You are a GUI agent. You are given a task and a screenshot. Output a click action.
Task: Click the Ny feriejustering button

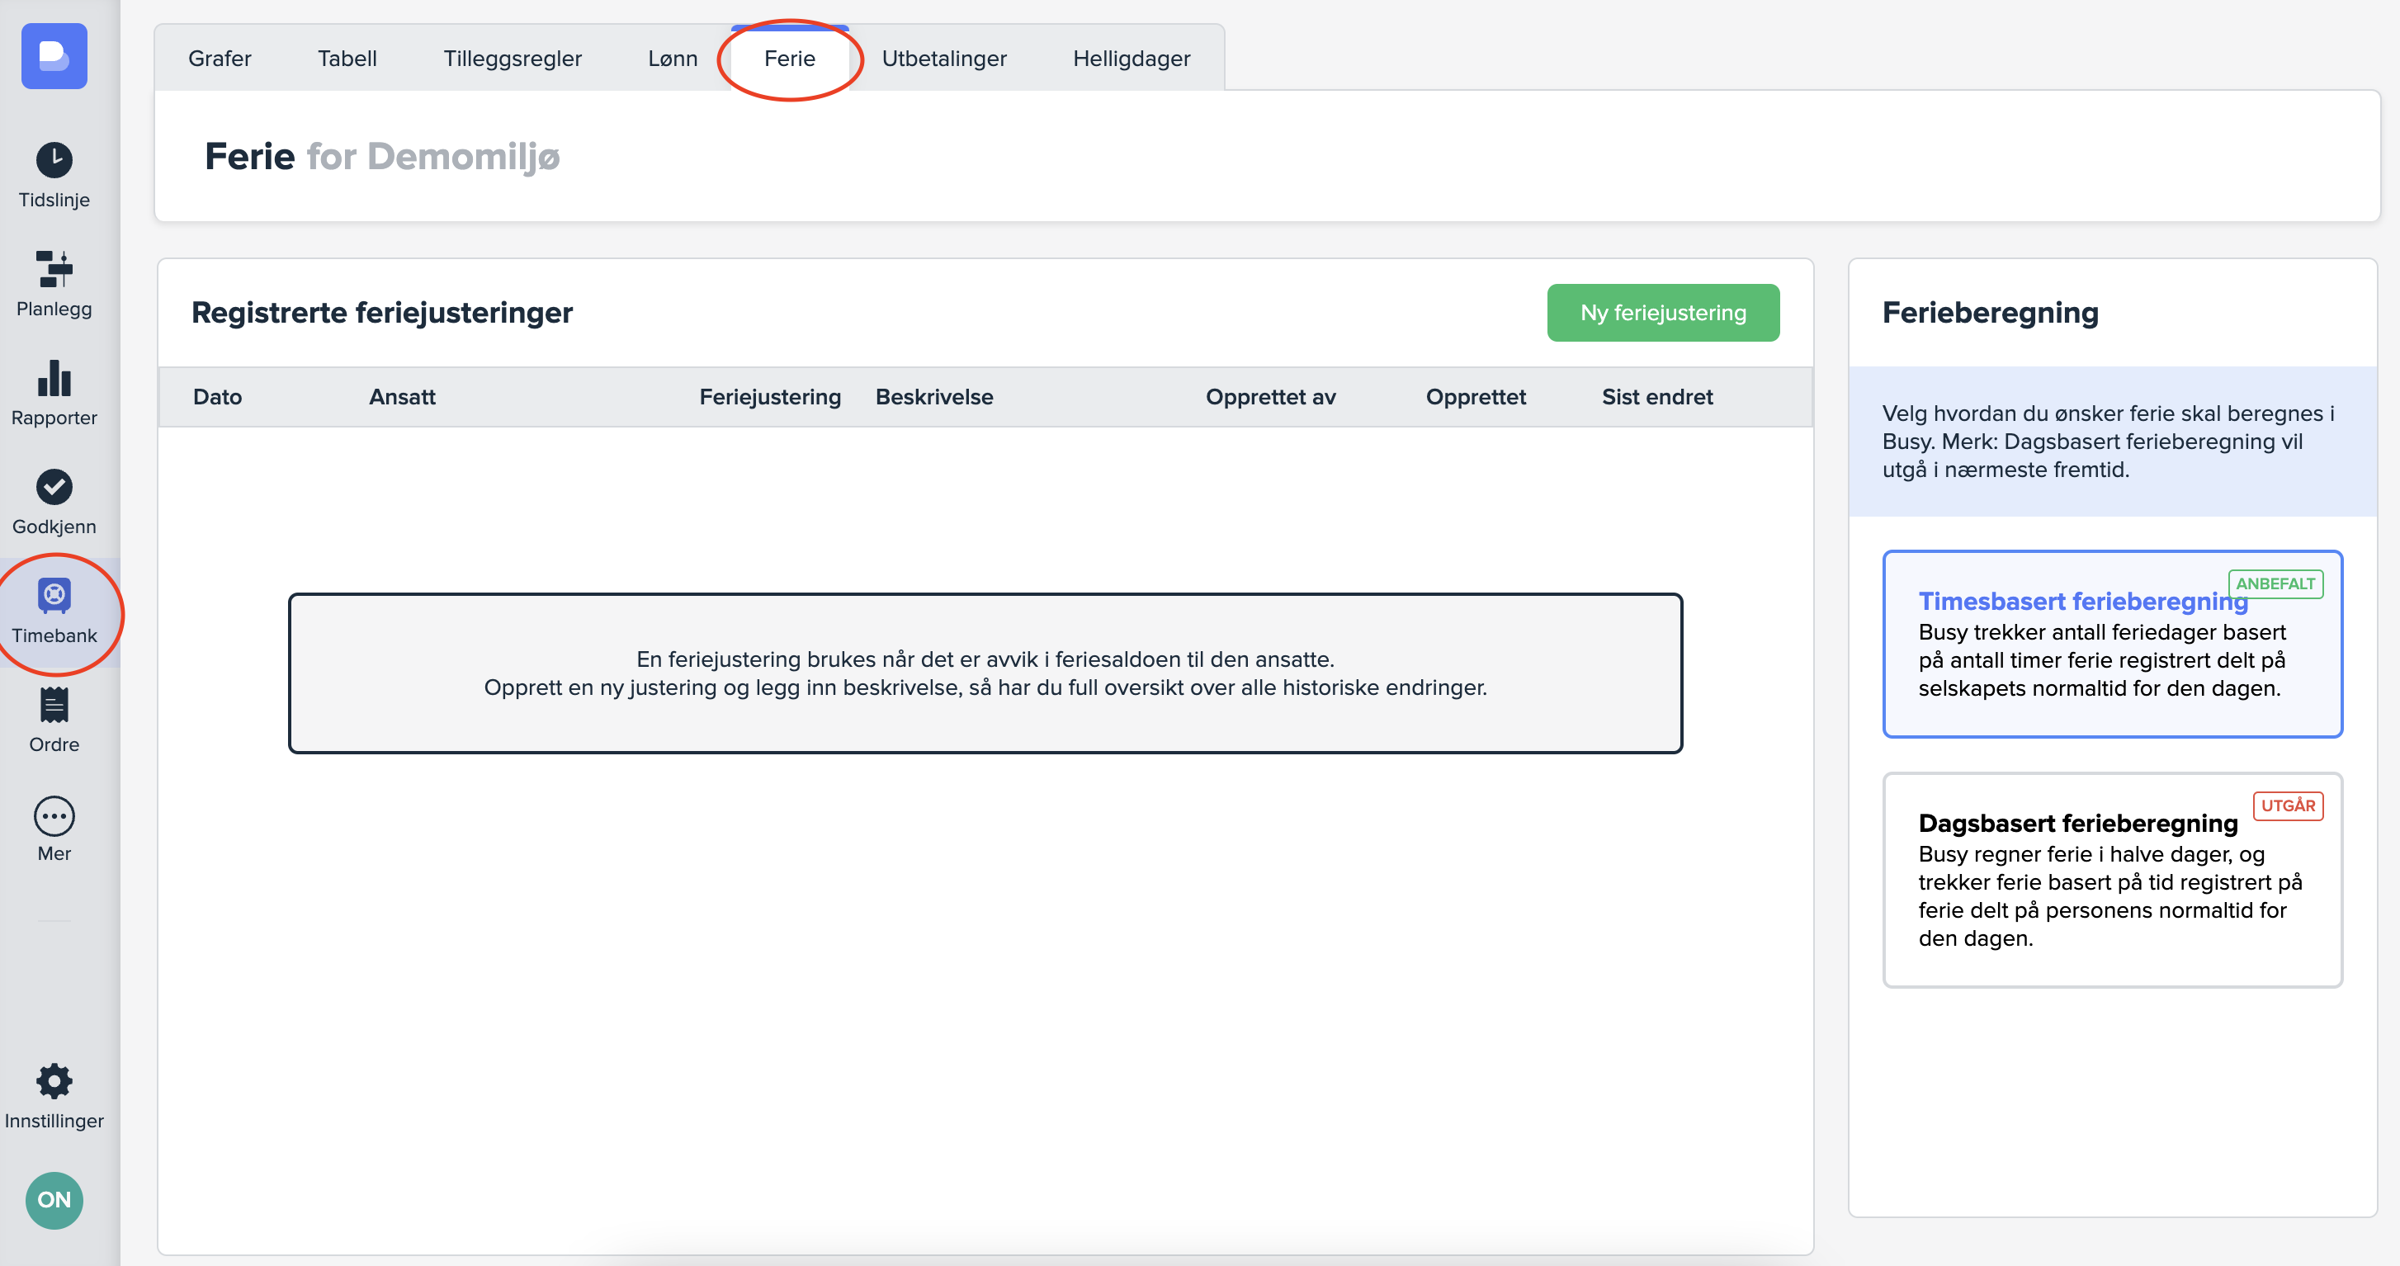pyautogui.click(x=1662, y=313)
